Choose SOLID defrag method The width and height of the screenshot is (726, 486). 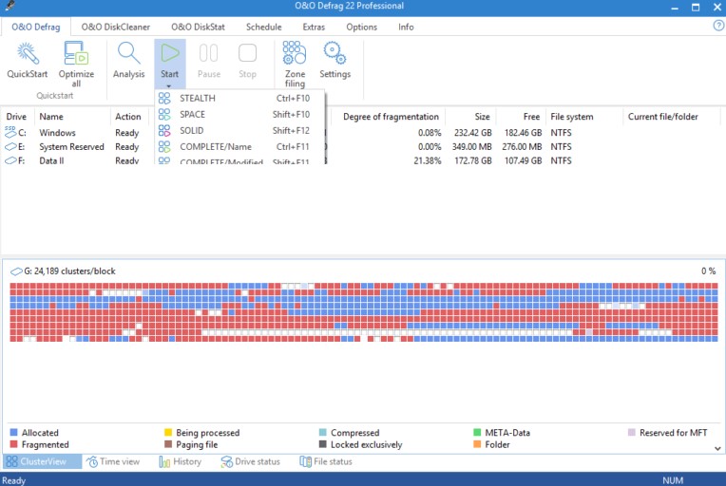(x=240, y=130)
